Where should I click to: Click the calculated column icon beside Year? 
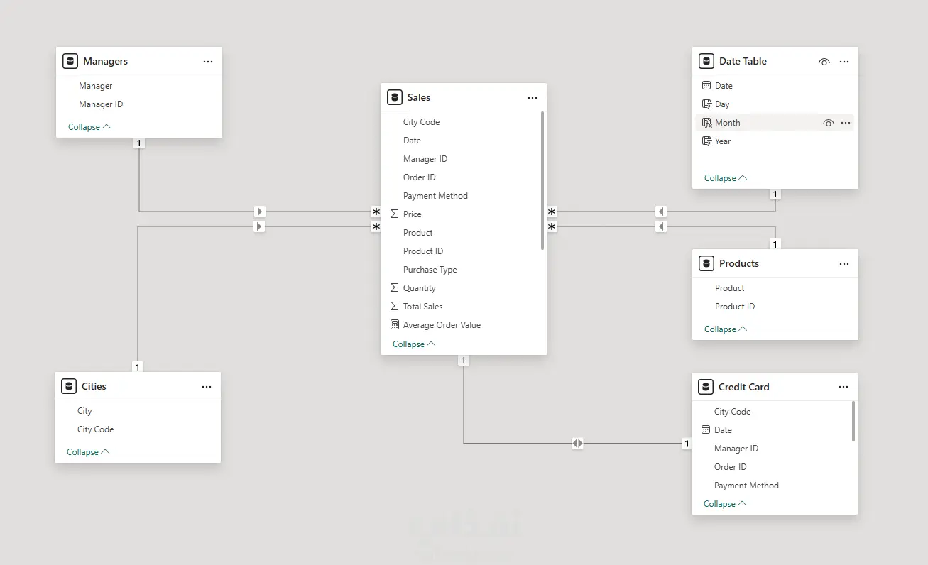click(x=706, y=141)
